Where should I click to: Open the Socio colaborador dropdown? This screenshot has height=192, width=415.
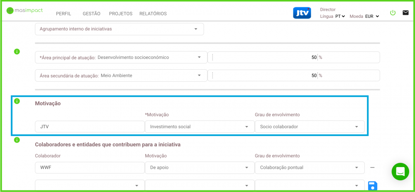[x=310, y=126]
